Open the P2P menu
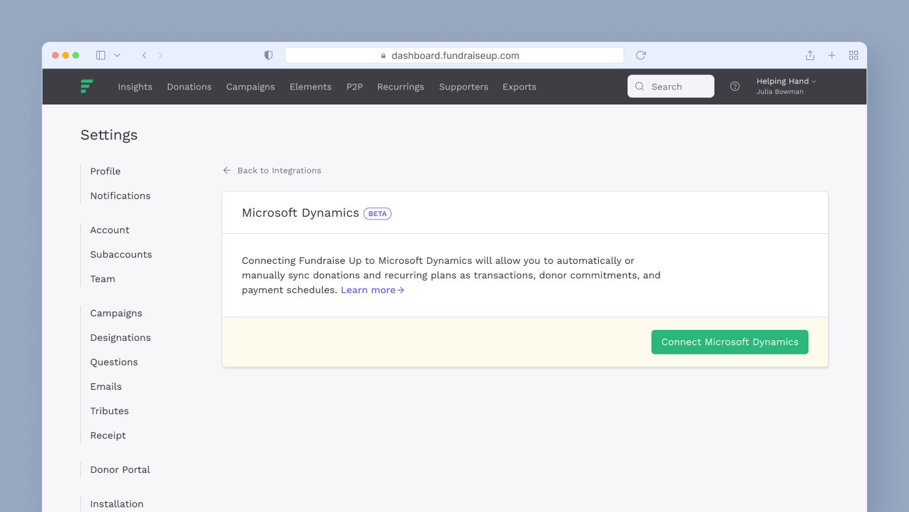 click(x=355, y=87)
